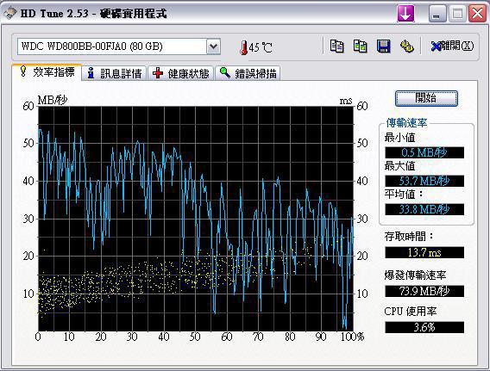This screenshot has width=490, height=371.
Task: Click the copy text to clipboard icon
Action: 336,46
